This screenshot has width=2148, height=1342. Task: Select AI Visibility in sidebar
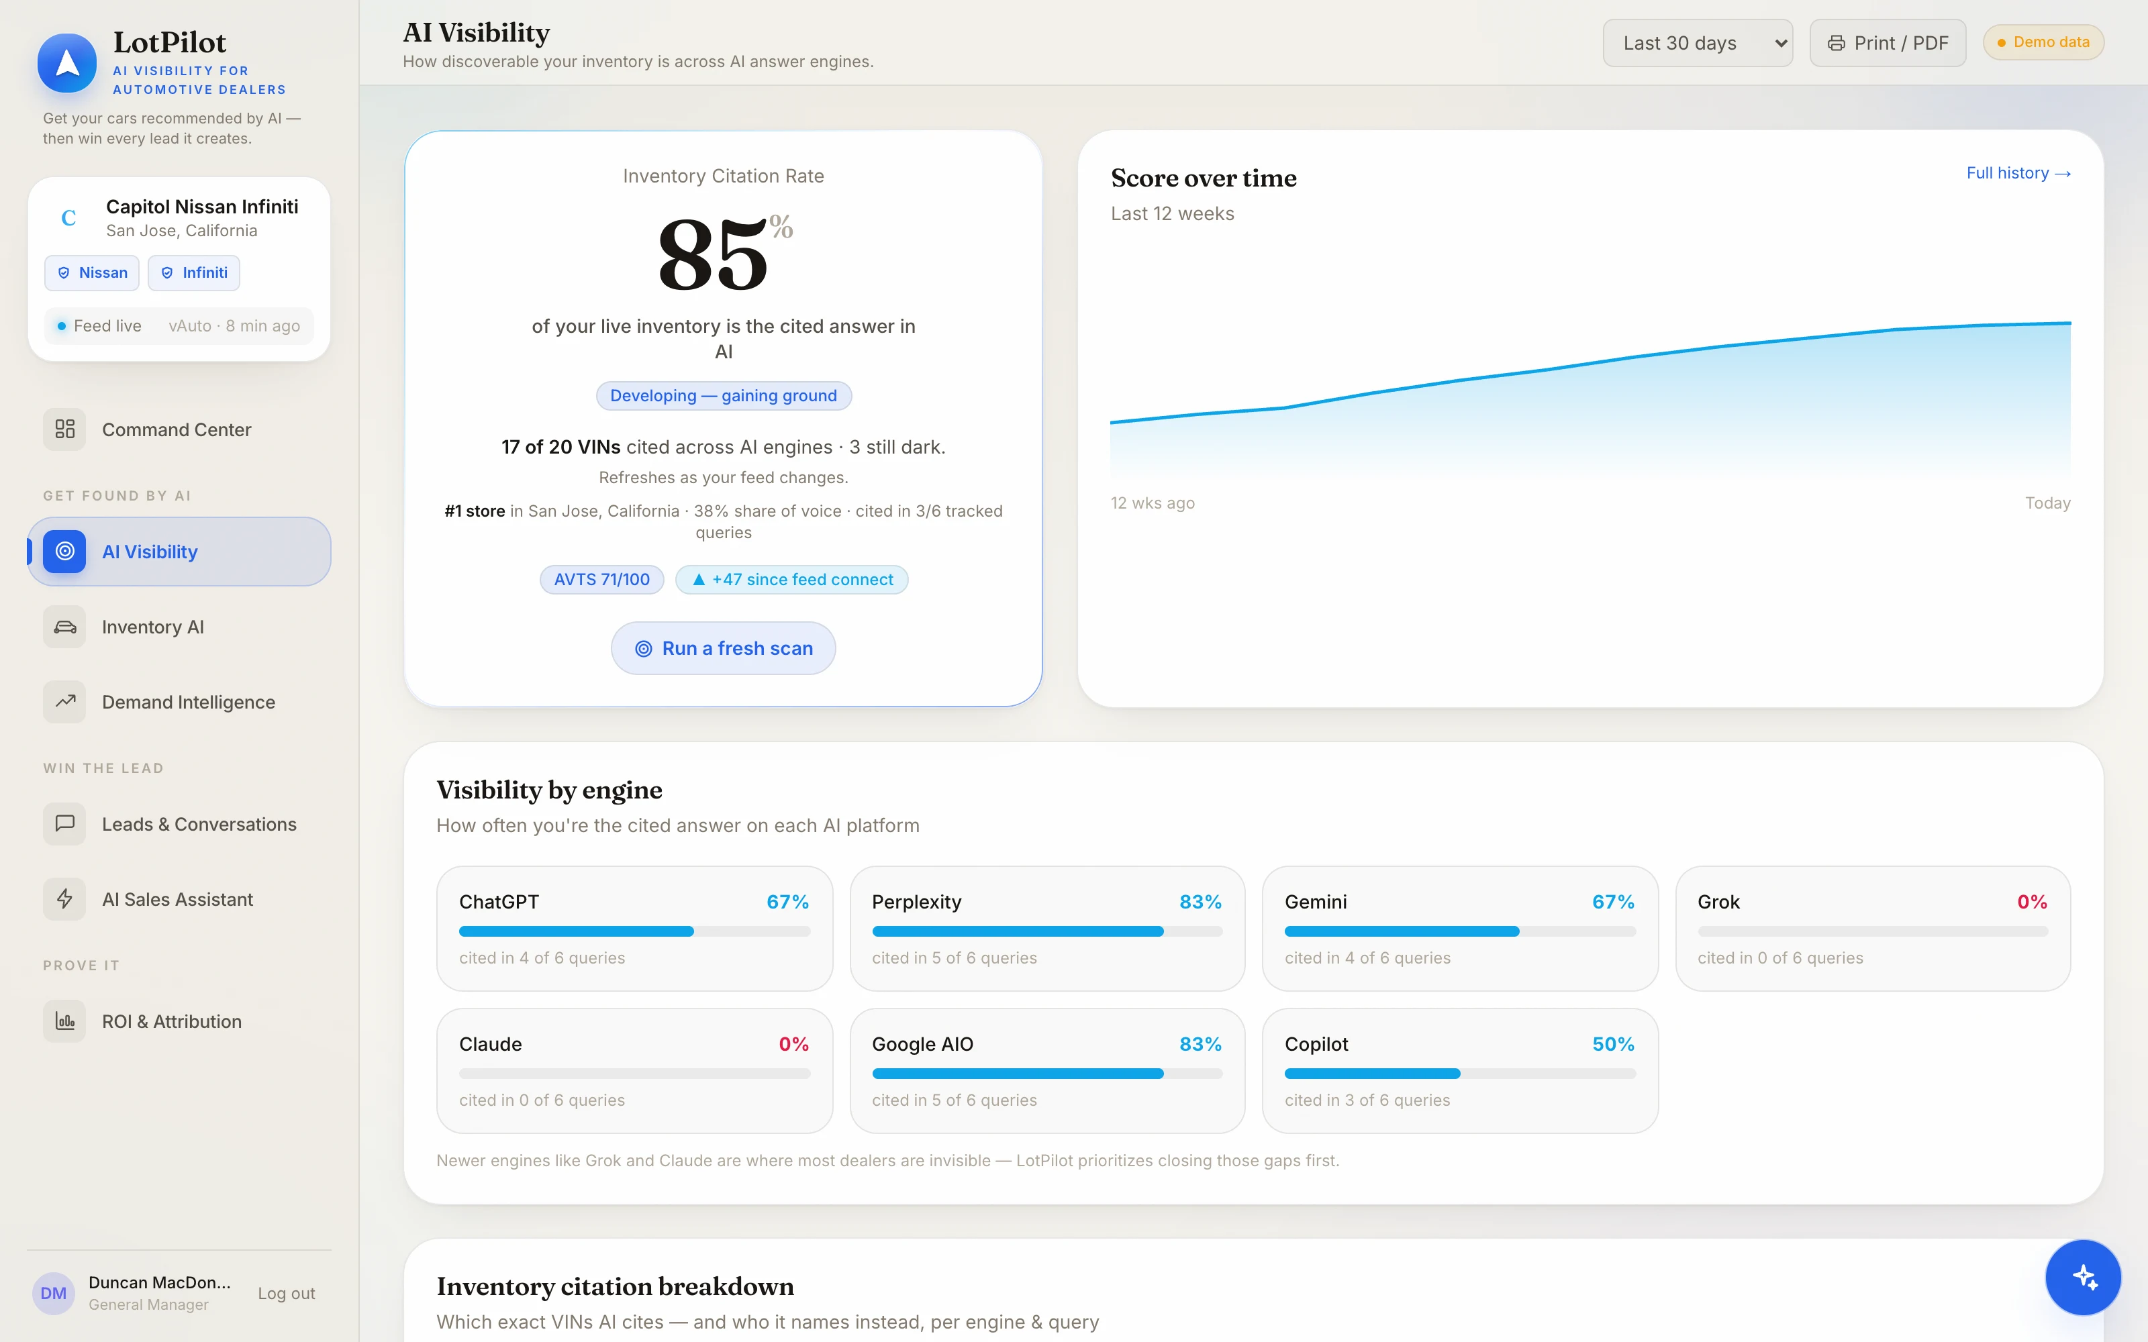pyautogui.click(x=179, y=551)
